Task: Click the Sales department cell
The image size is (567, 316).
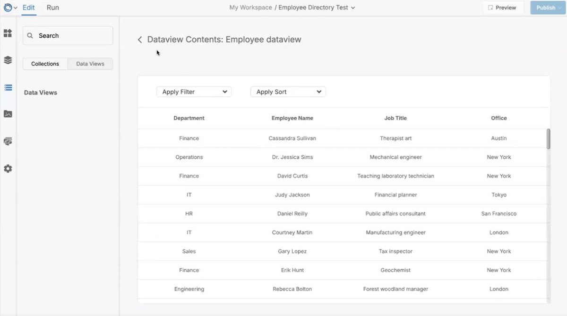Action: [x=189, y=252]
